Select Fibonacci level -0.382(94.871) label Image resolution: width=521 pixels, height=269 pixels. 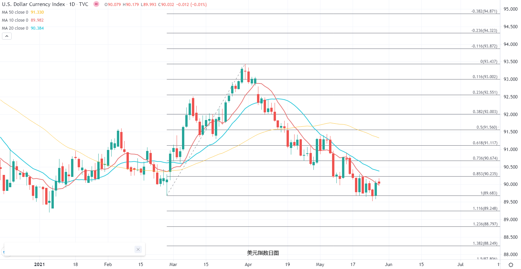(x=484, y=11)
